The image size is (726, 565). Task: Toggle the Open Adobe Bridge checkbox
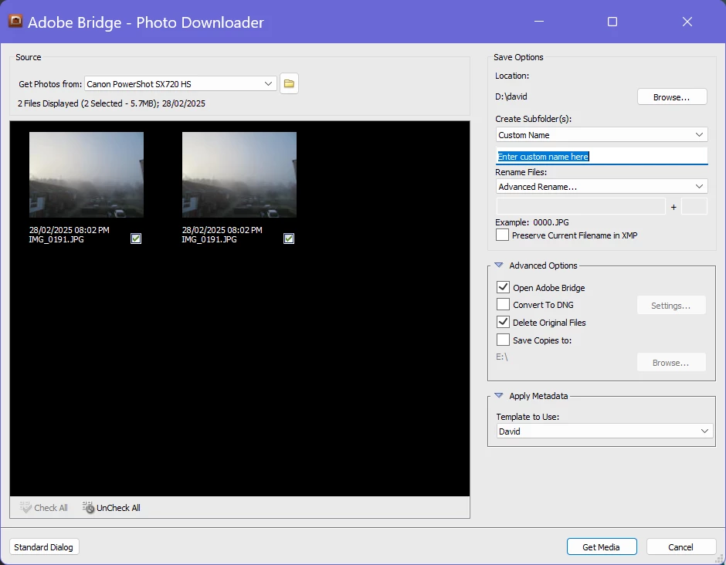pos(503,287)
